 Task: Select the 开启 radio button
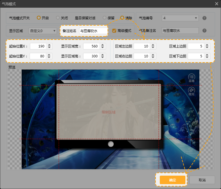(x=39, y=18)
